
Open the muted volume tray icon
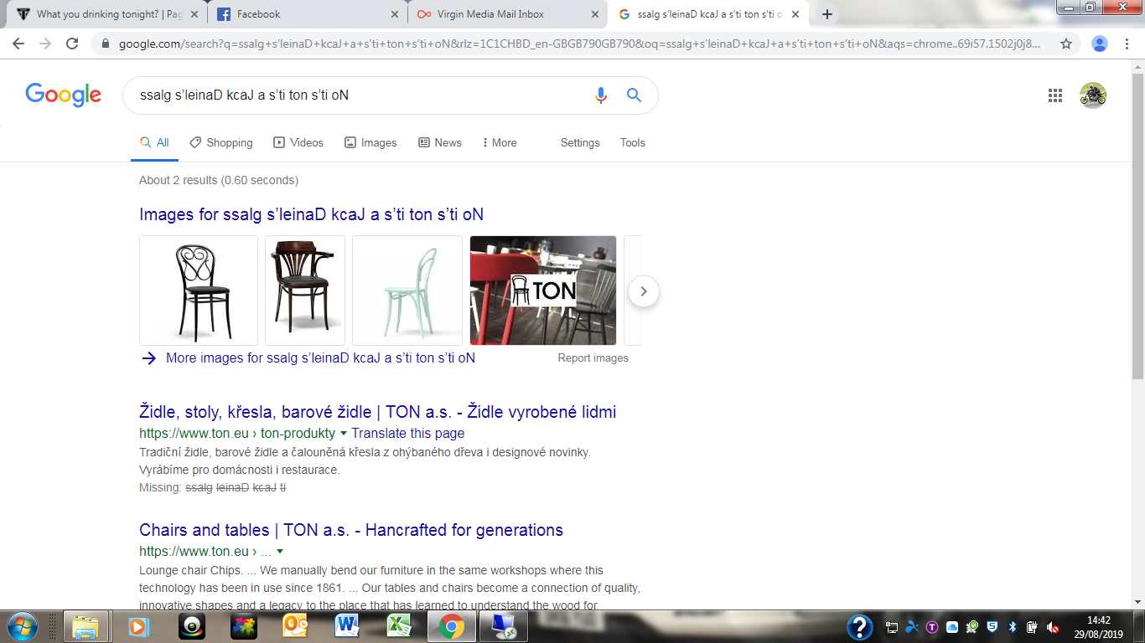pos(1053,627)
